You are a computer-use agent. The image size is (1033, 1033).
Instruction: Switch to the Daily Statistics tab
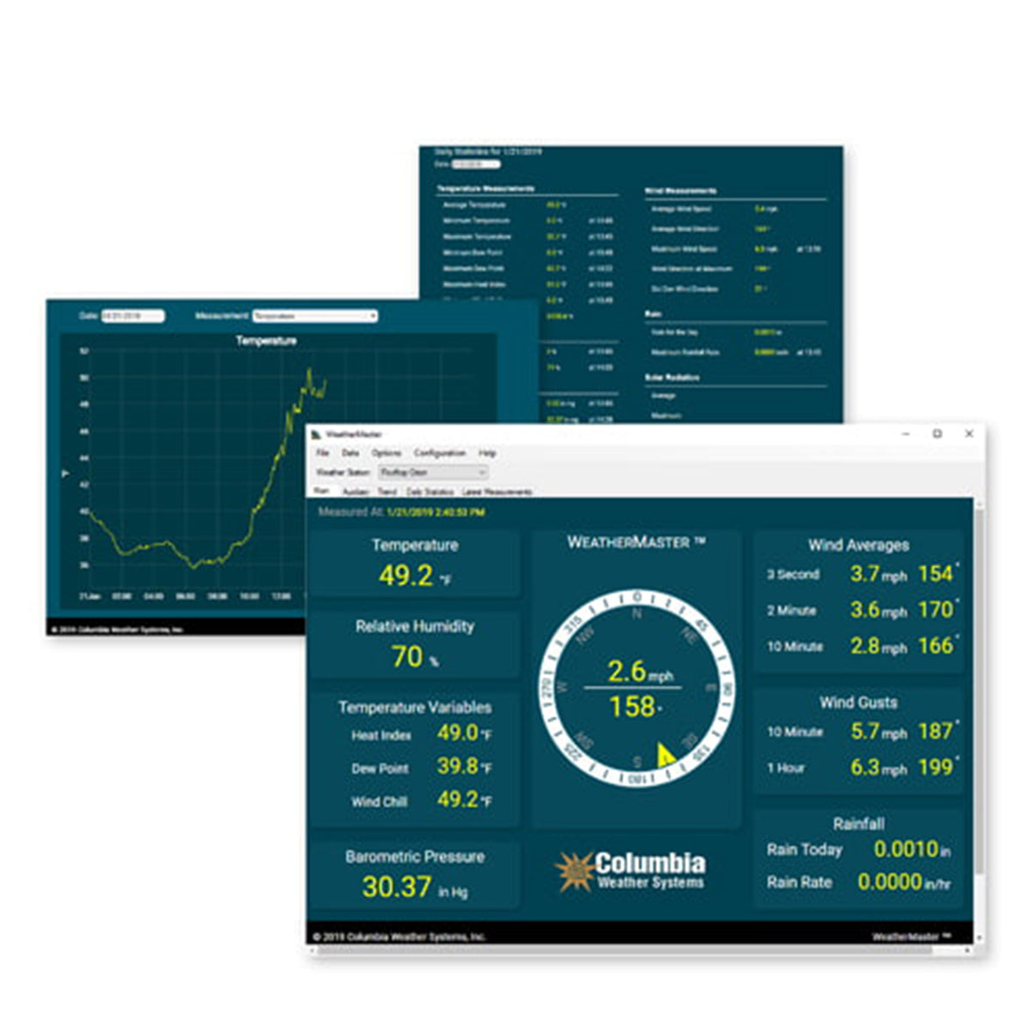click(430, 490)
